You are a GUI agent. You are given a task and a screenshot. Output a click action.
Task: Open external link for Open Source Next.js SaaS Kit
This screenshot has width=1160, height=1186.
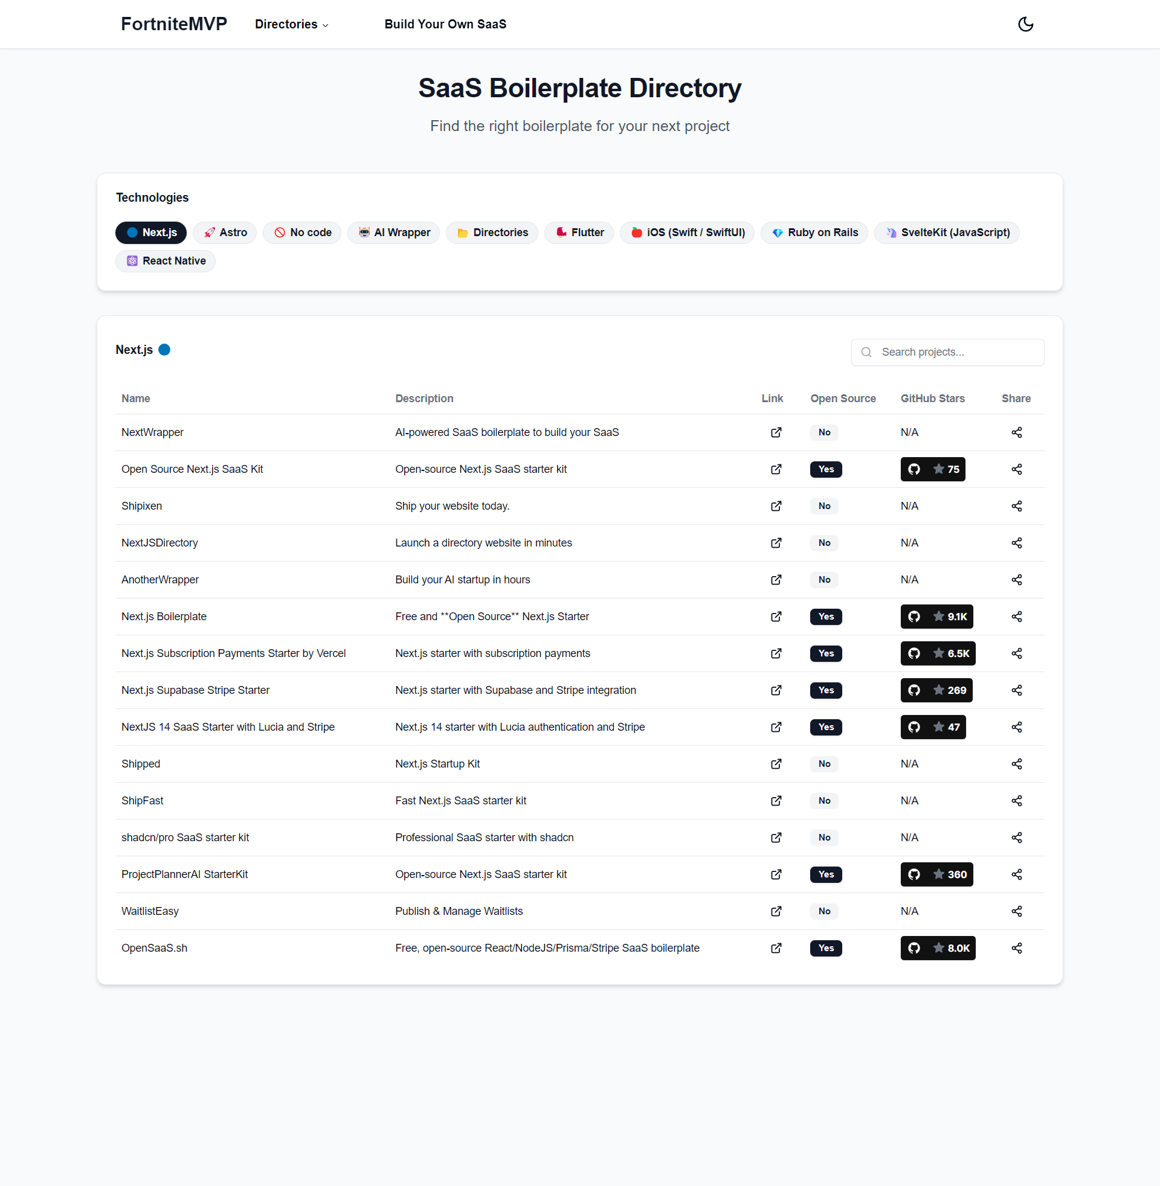[x=776, y=469]
